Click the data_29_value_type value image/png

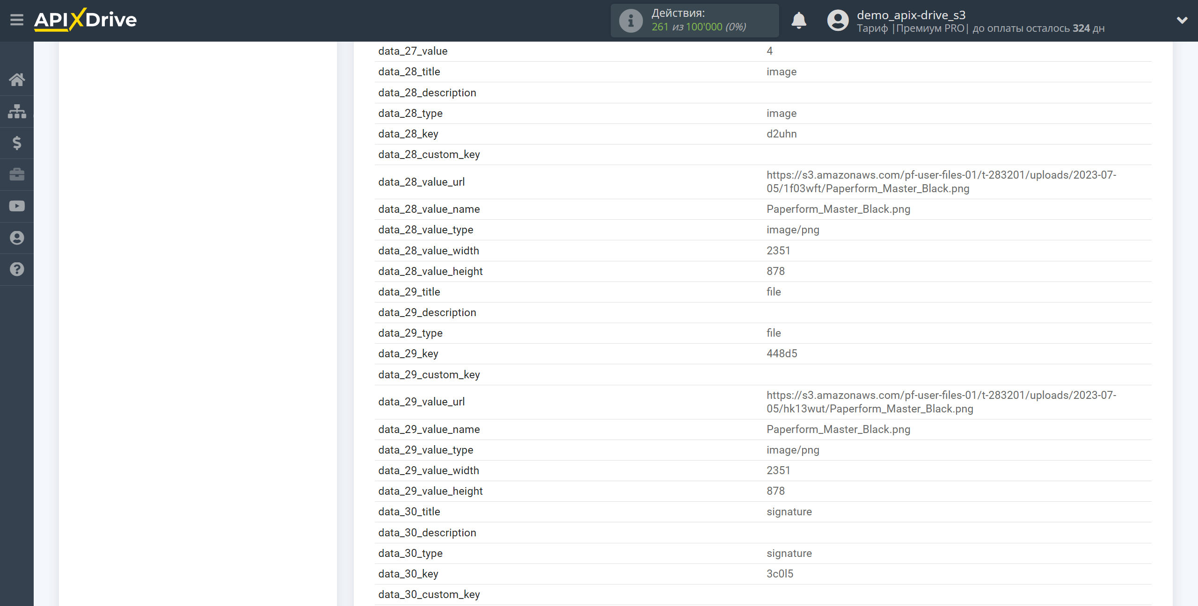tap(793, 450)
